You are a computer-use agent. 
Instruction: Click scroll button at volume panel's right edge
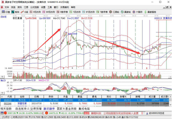pyautogui.click(x=170, y=77)
